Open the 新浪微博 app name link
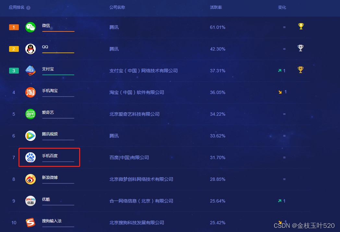The height and width of the screenshot is (232, 340). point(50,178)
